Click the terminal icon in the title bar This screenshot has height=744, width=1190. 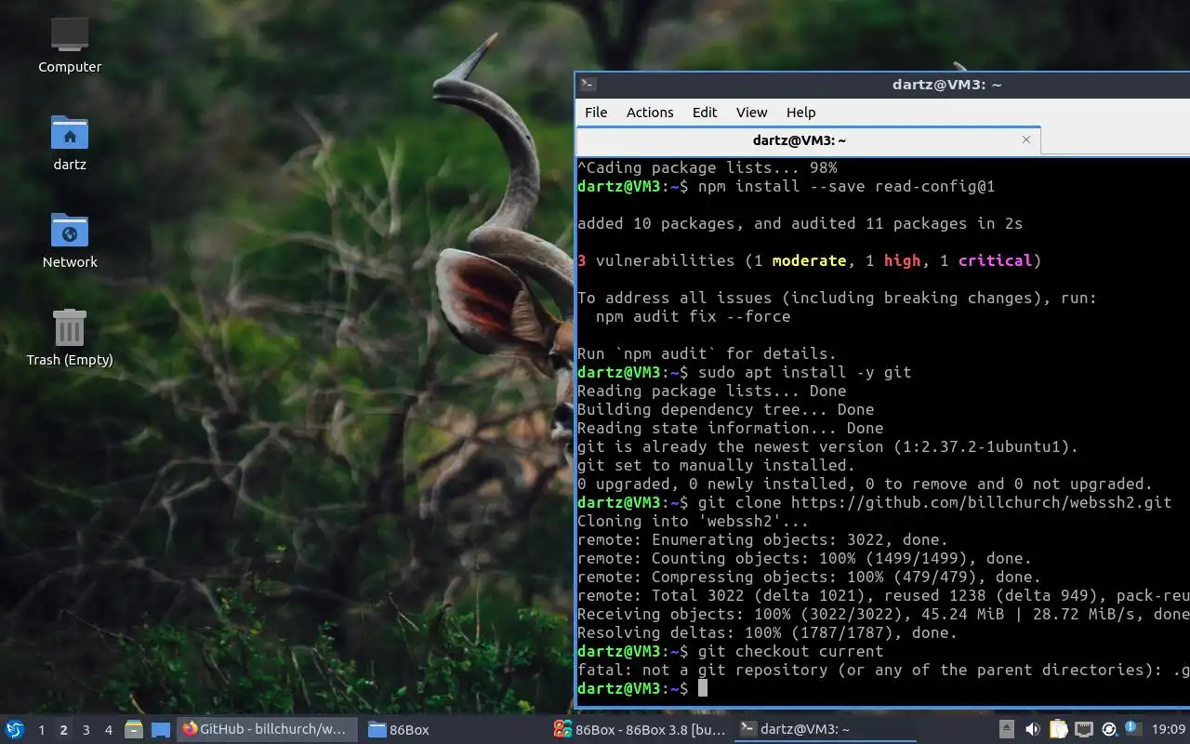[587, 85]
